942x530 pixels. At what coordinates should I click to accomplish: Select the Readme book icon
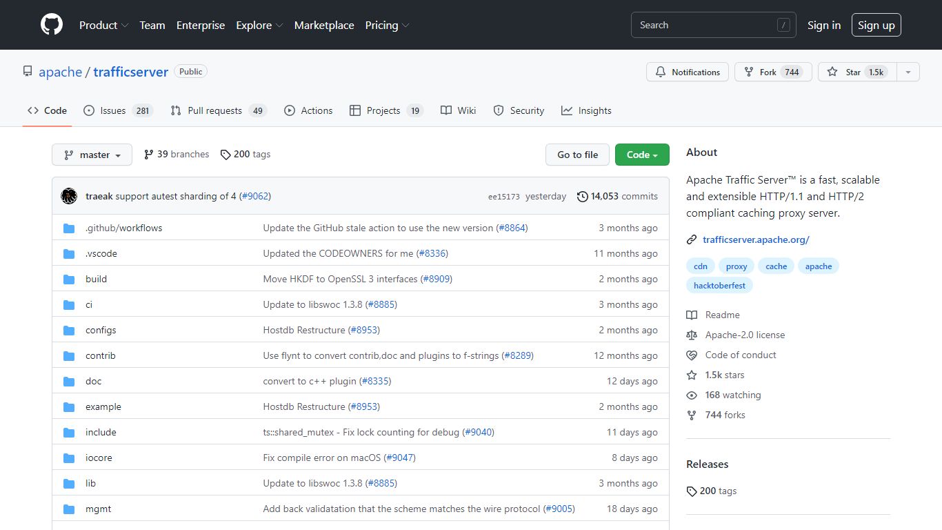(692, 315)
